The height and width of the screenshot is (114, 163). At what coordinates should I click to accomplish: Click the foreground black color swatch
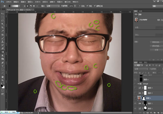click(2, 86)
